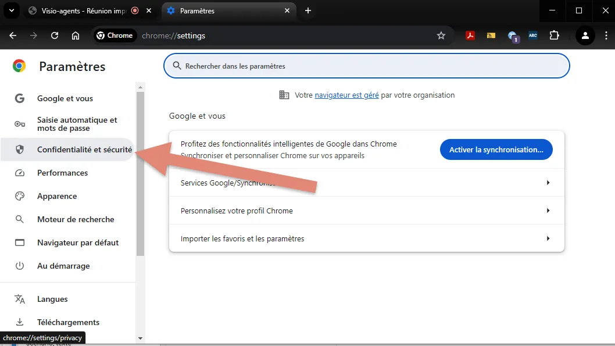Click the window icon for Navigateur par défaut

click(x=20, y=242)
